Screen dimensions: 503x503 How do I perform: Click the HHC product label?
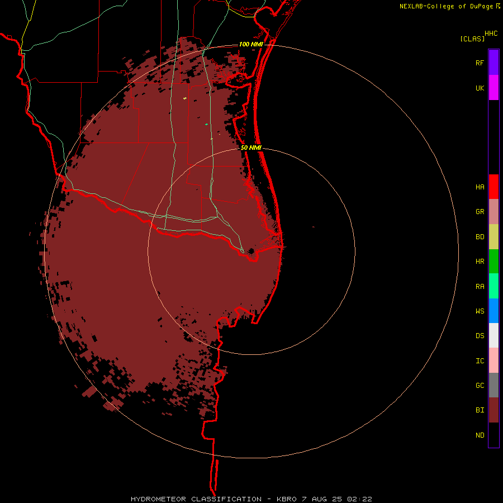point(491,34)
